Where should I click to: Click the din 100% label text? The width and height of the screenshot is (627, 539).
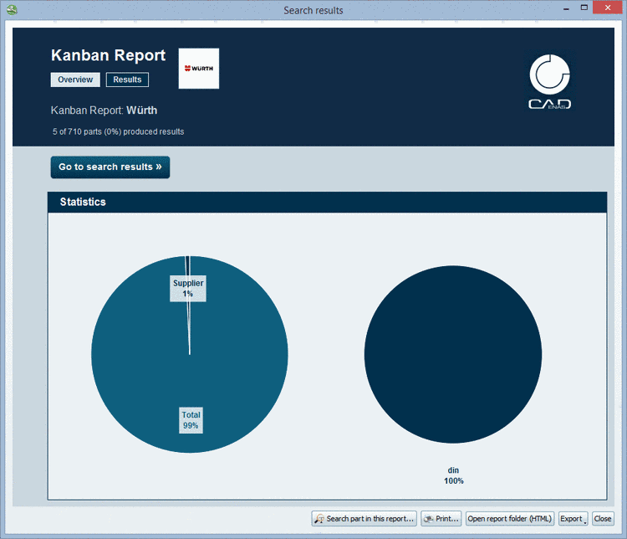point(453,475)
